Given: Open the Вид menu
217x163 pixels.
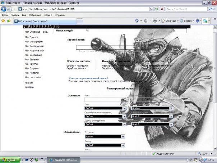Looking at the screenshot, I should click(x=24, y=15).
